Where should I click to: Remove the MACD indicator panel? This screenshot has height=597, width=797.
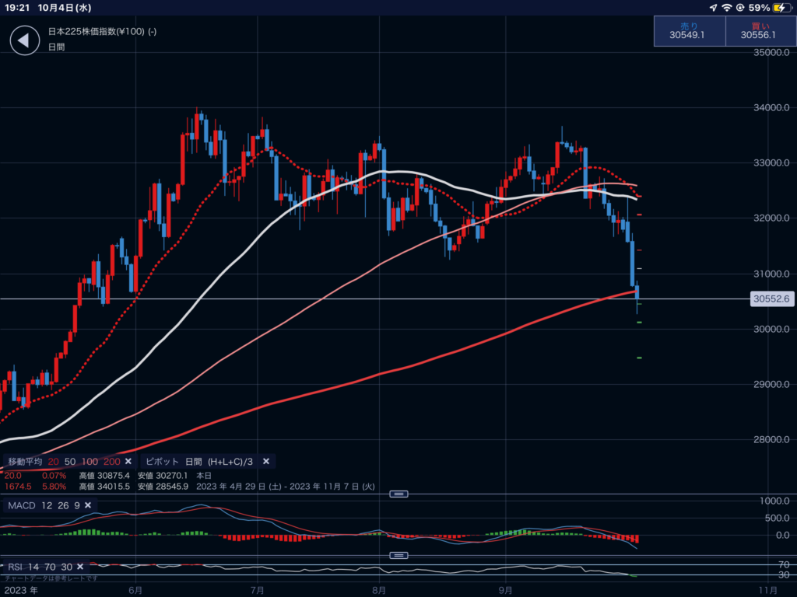point(88,506)
